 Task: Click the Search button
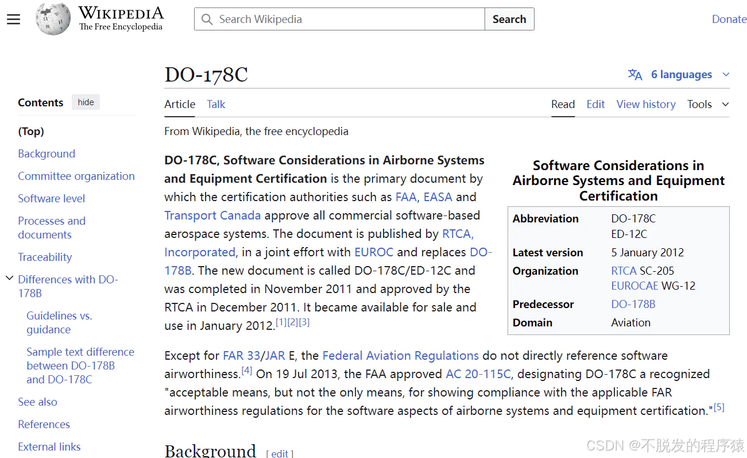click(509, 19)
